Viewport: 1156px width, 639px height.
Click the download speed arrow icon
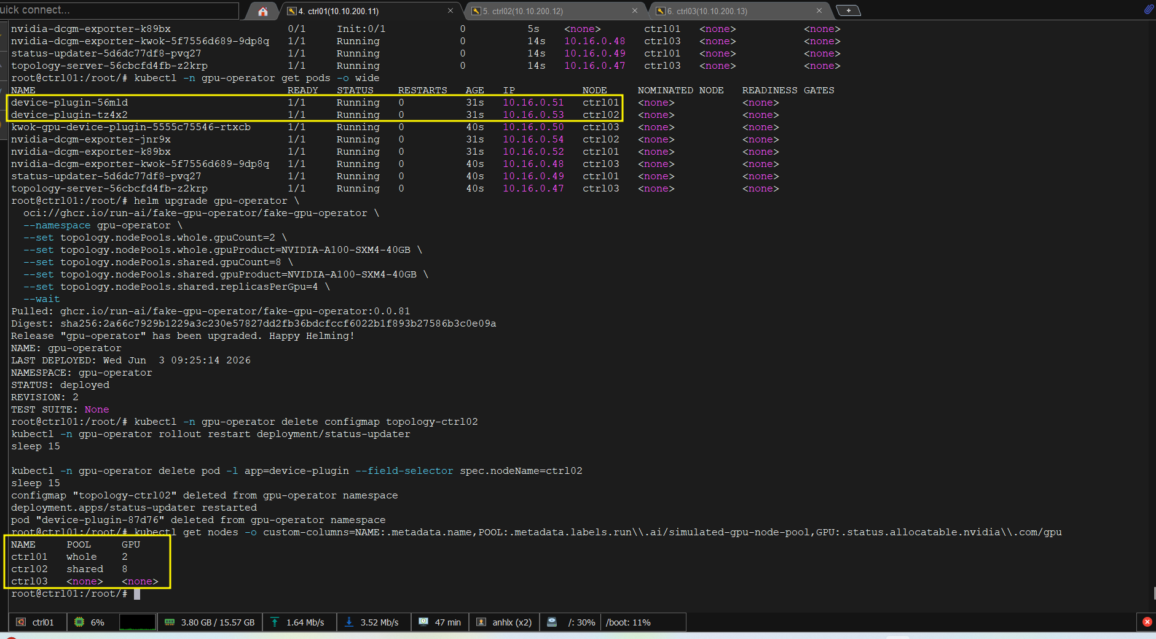pyautogui.click(x=349, y=622)
